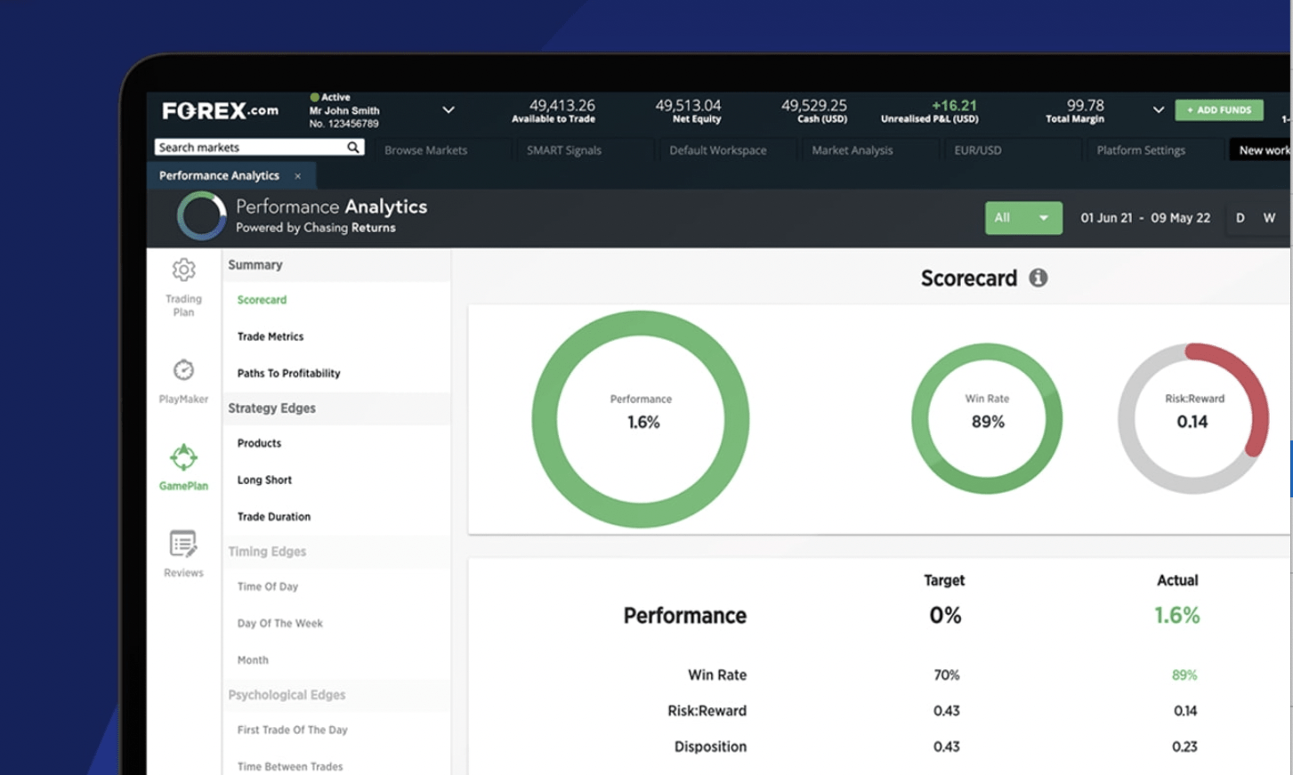
Task: Open the Trade Duration menu item
Action: pos(274,517)
